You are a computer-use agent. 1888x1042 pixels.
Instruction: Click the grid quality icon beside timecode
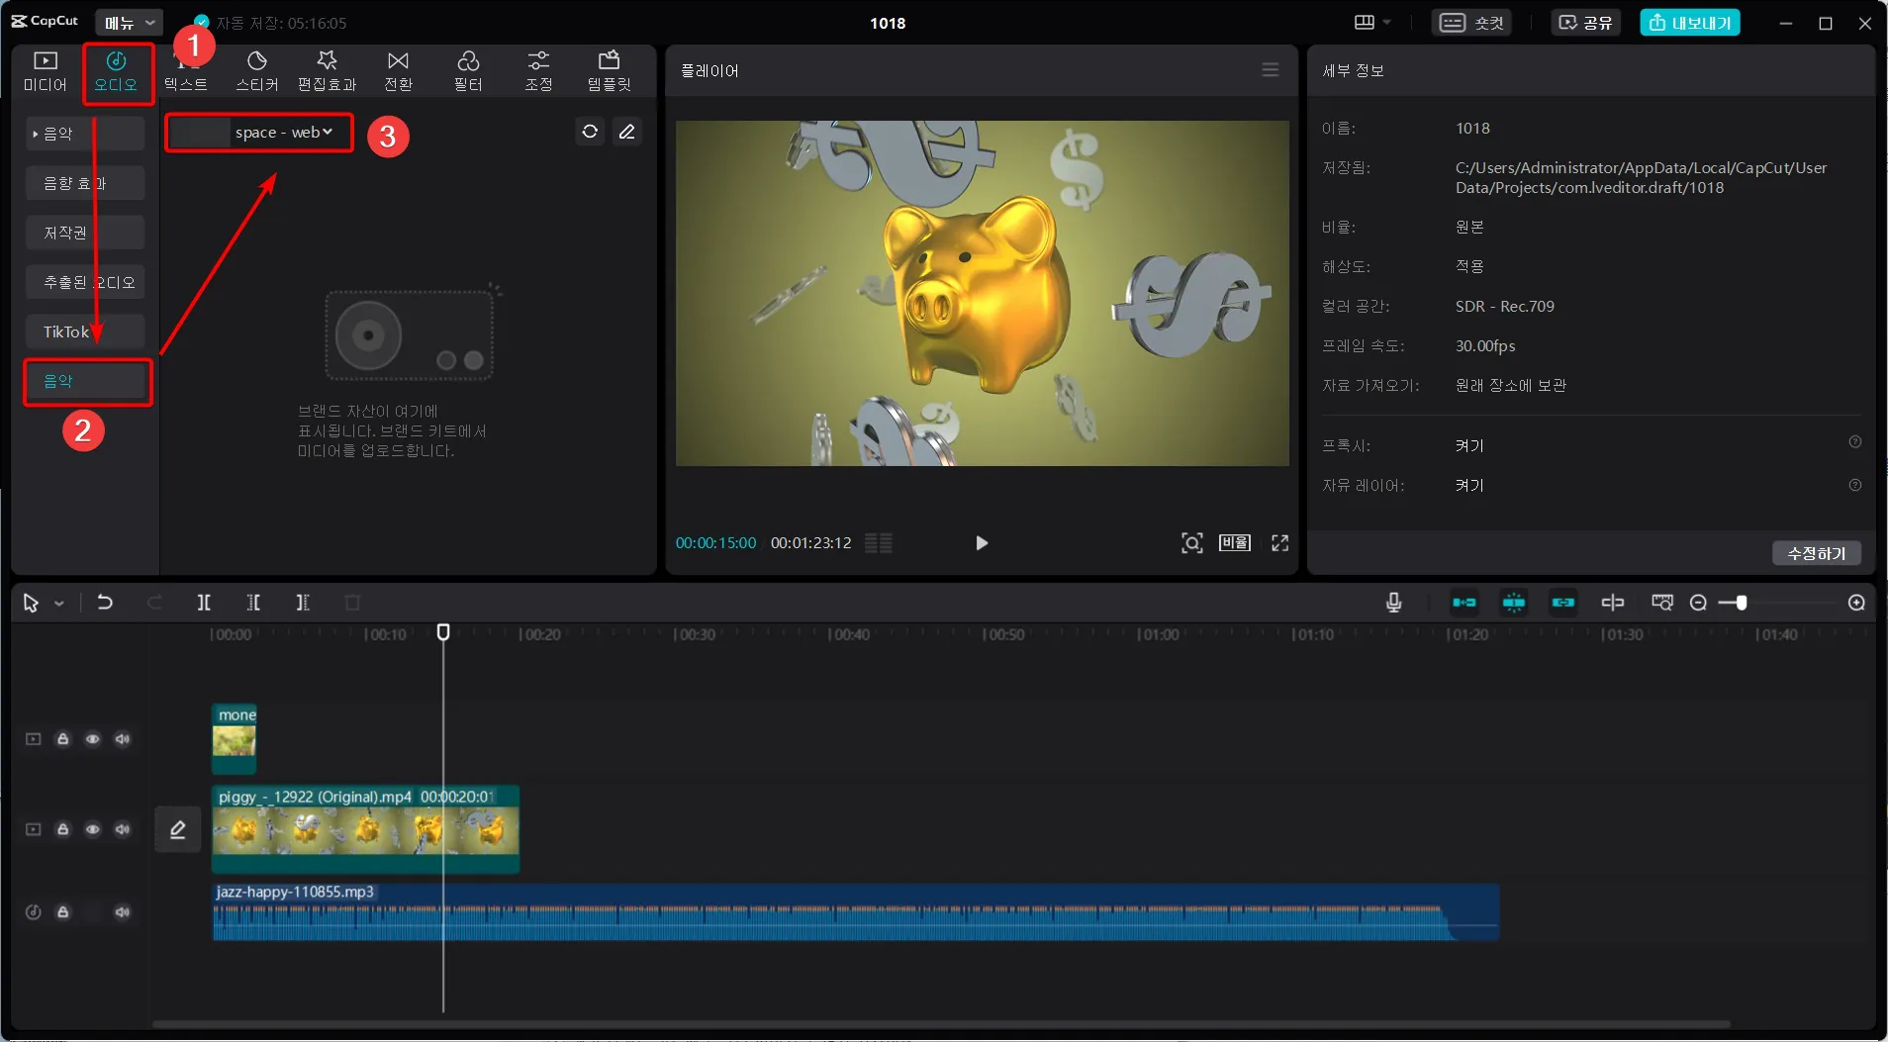879,542
